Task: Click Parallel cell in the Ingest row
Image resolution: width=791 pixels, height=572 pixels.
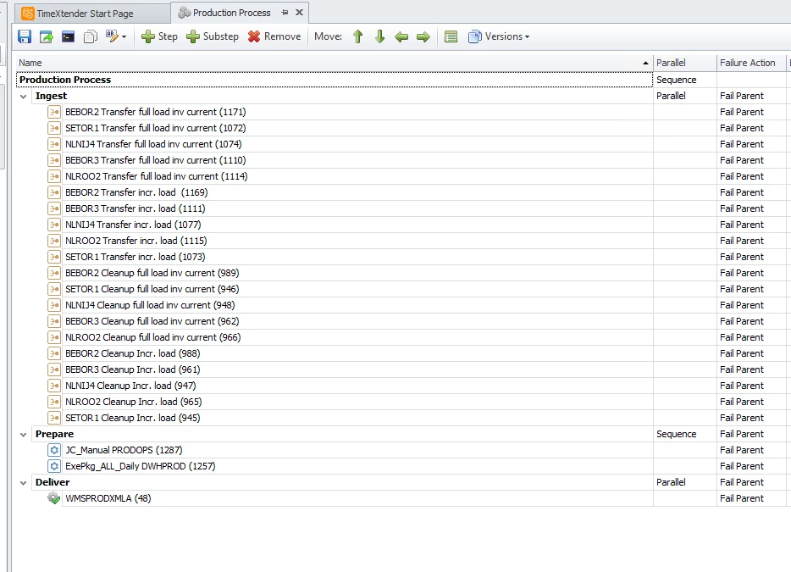Action: pos(684,96)
